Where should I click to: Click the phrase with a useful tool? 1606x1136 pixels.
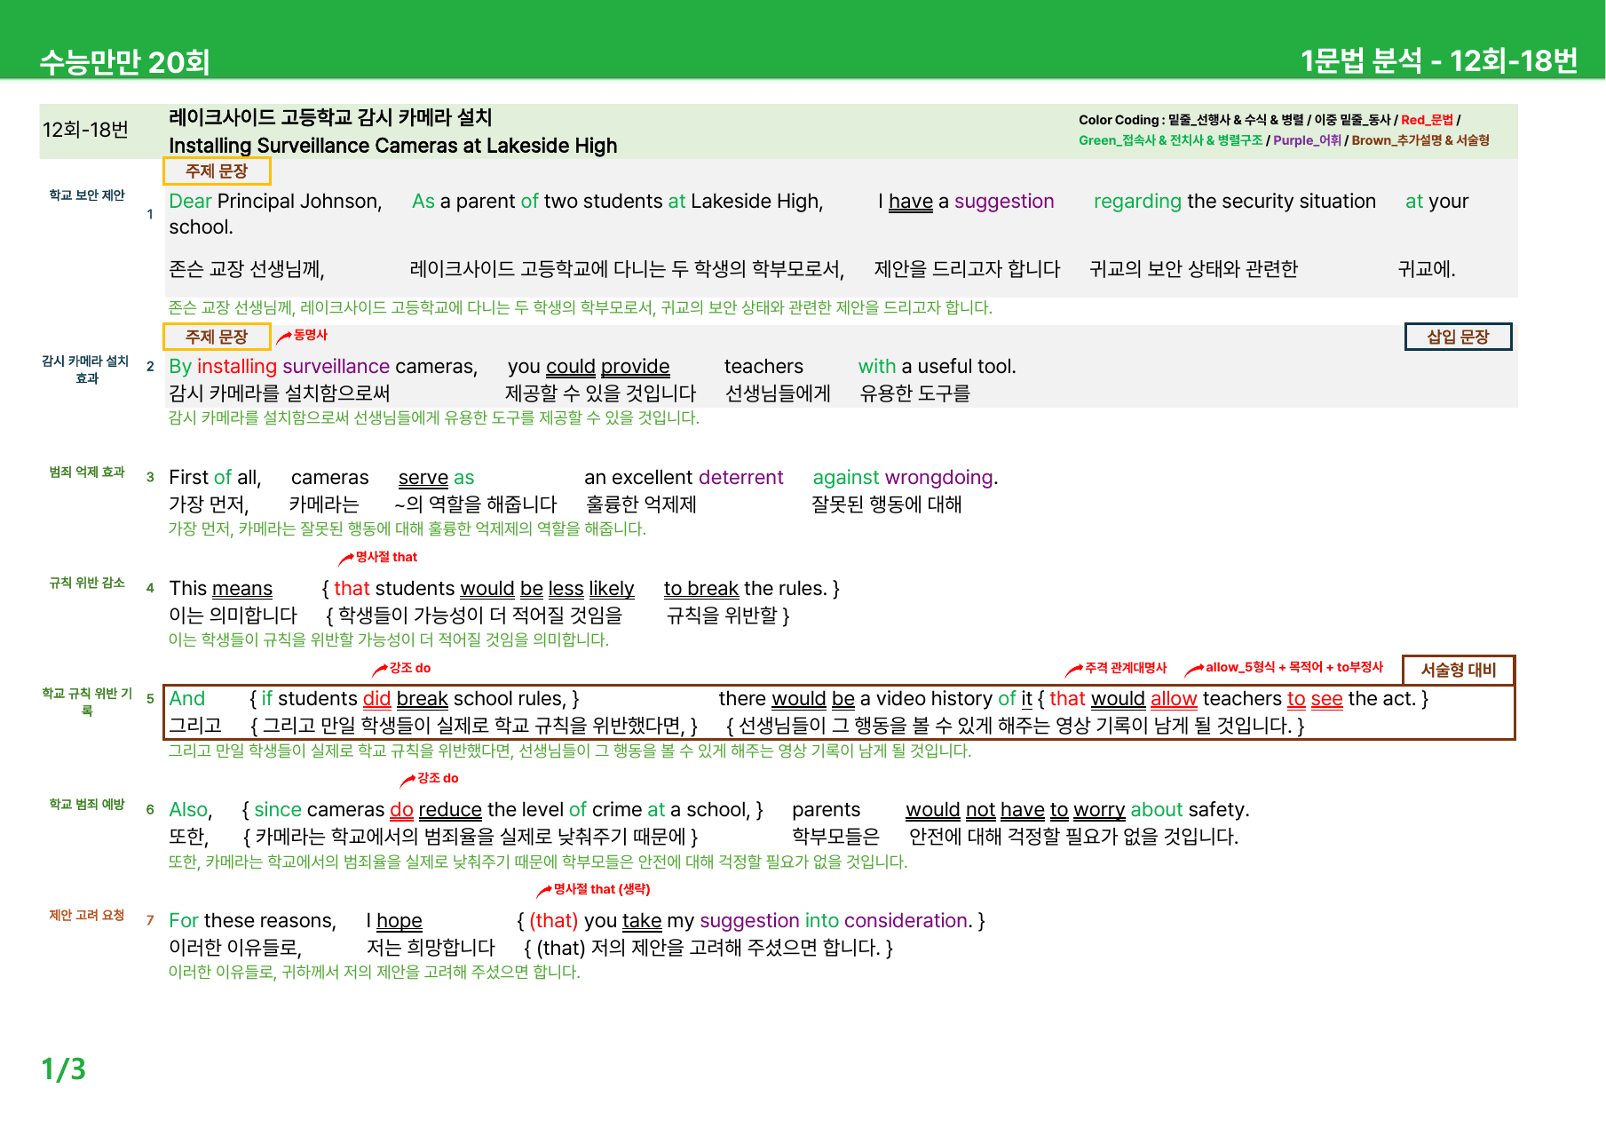tap(937, 367)
